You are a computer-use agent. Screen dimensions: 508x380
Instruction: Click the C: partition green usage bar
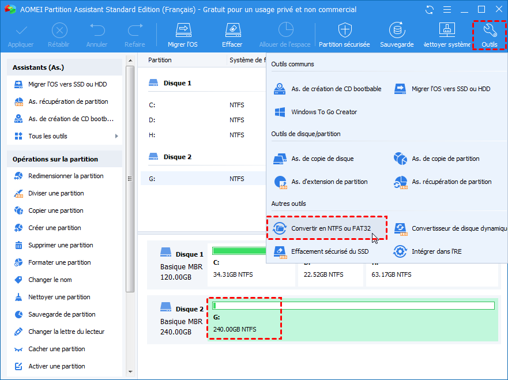tap(239, 251)
